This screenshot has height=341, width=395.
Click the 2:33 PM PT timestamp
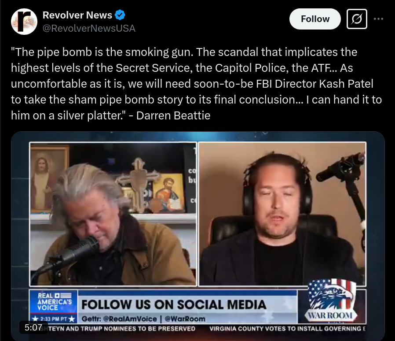53,319
